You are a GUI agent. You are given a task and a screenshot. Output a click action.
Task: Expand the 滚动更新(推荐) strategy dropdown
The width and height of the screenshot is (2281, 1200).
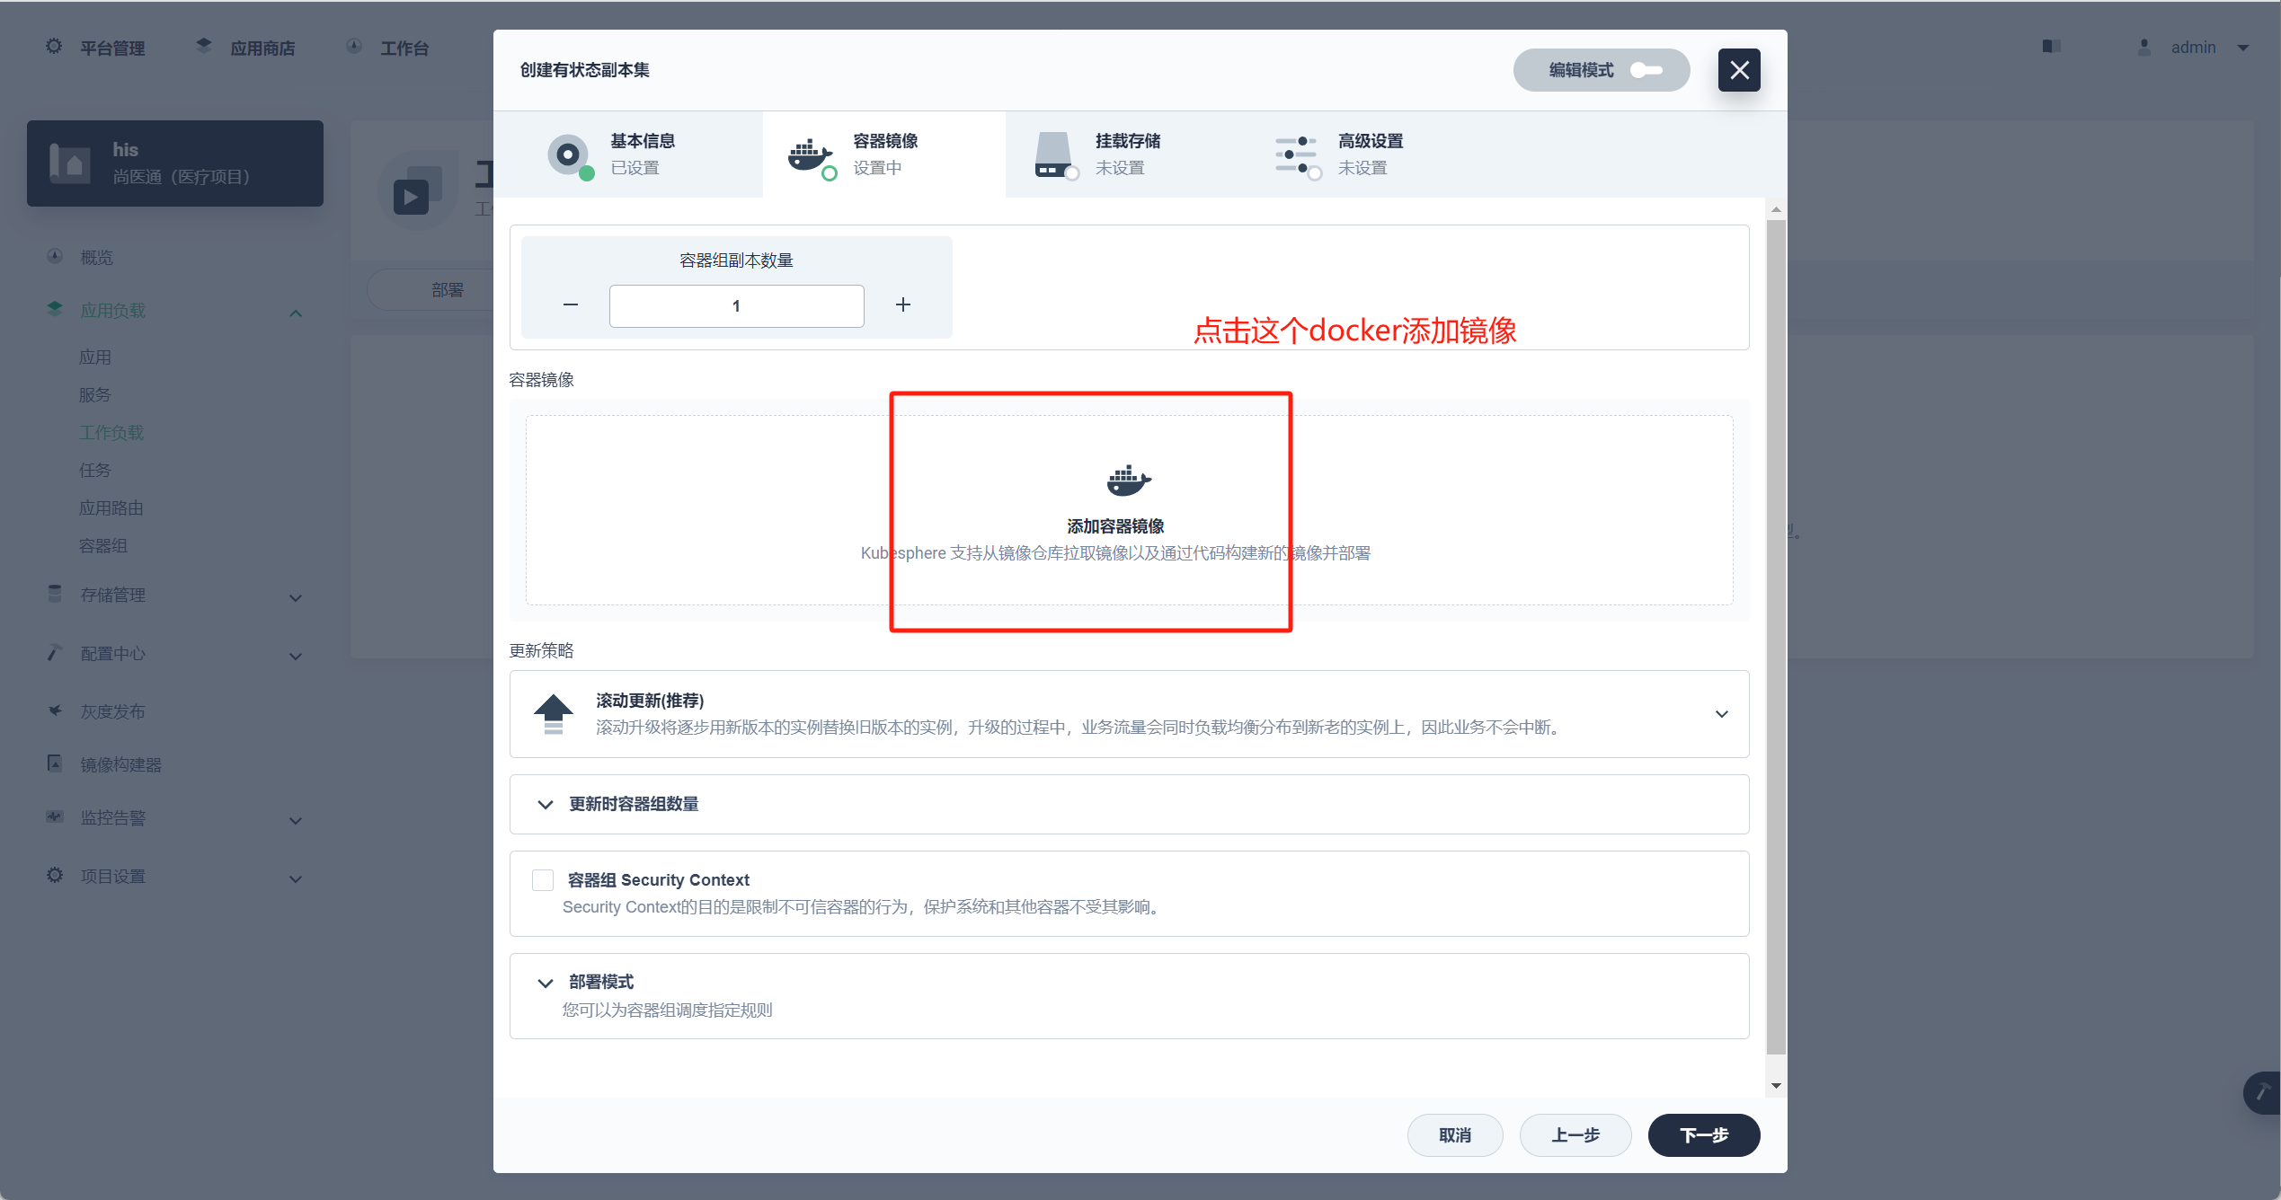coord(1721,714)
